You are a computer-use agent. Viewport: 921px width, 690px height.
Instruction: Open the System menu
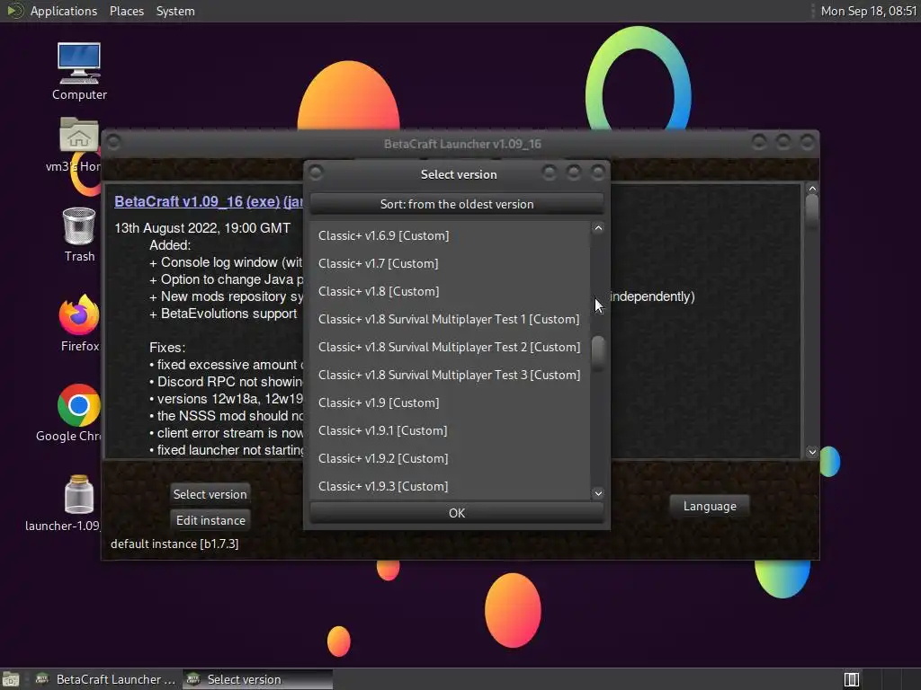pyautogui.click(x=175, y=11)
